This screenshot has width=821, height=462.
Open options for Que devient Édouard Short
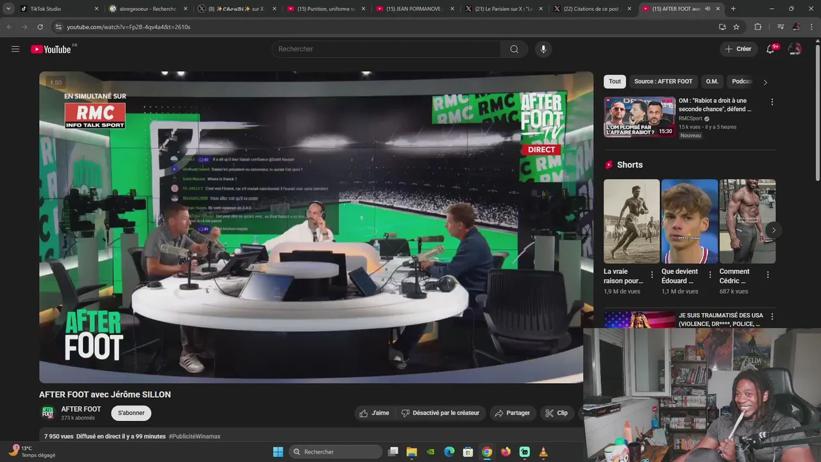(x=710, y=275)
